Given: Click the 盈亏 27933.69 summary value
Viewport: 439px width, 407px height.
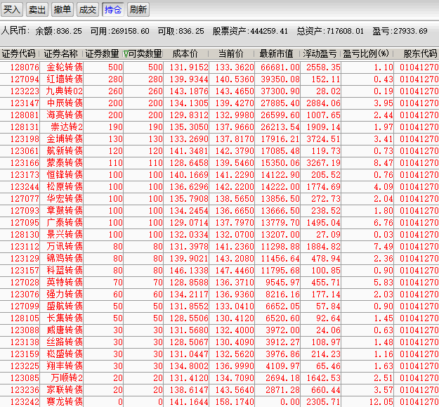Looking at the screenshot, I should 400,31.
